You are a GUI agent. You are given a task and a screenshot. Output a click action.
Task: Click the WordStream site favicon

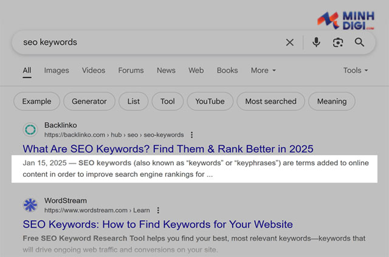30,205
